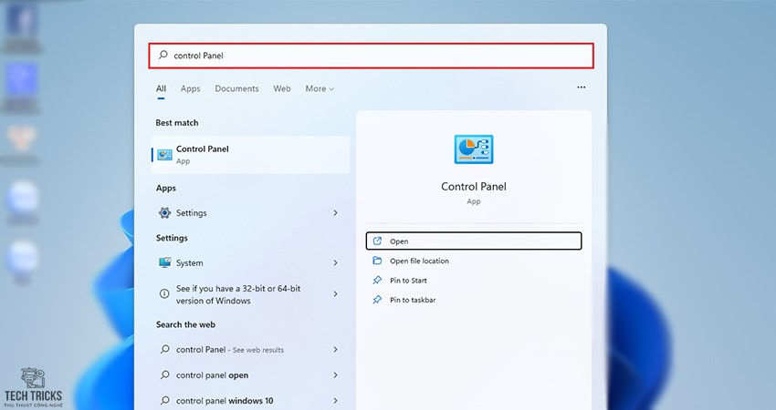Select the System settings result
This screenshot has width=776, height=410.
coord(249,262)
